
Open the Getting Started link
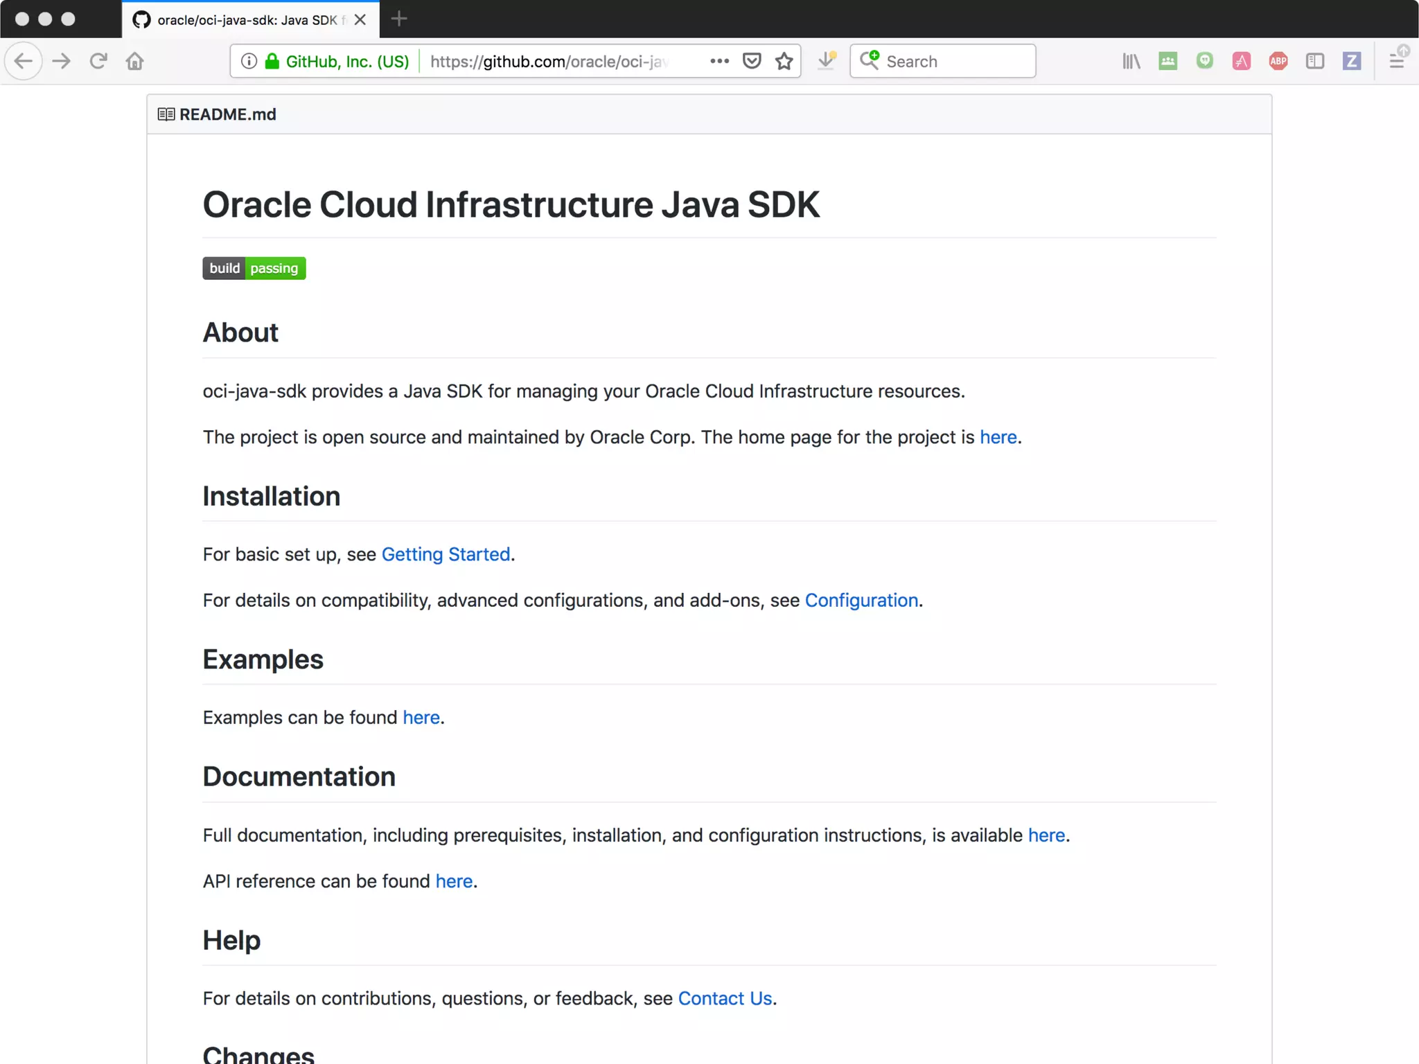pos(446,554)
